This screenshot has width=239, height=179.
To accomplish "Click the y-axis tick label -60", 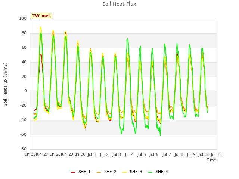I will point(23,134).
